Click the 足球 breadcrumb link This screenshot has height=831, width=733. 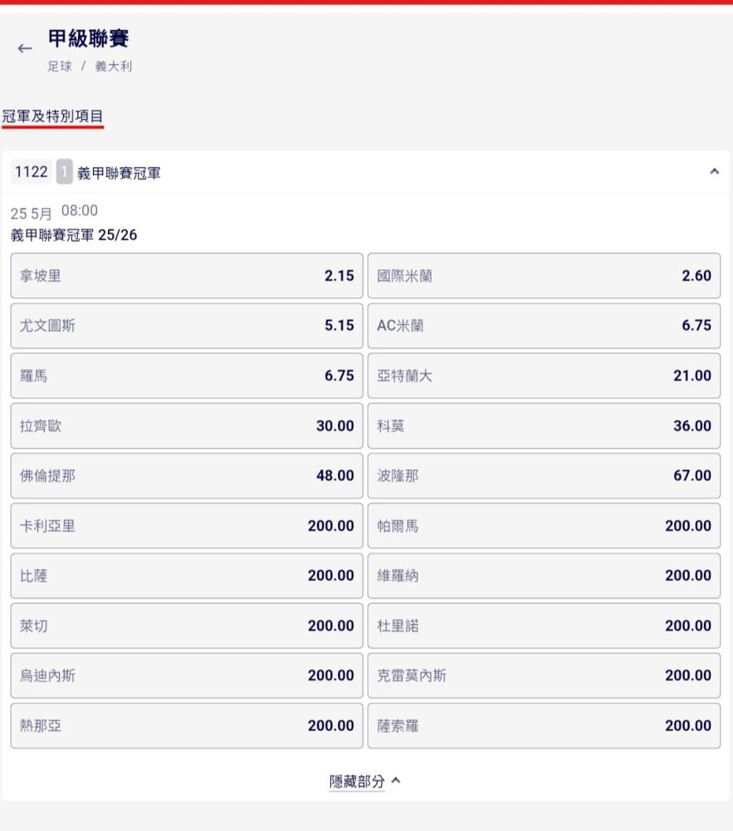point(60,66)
